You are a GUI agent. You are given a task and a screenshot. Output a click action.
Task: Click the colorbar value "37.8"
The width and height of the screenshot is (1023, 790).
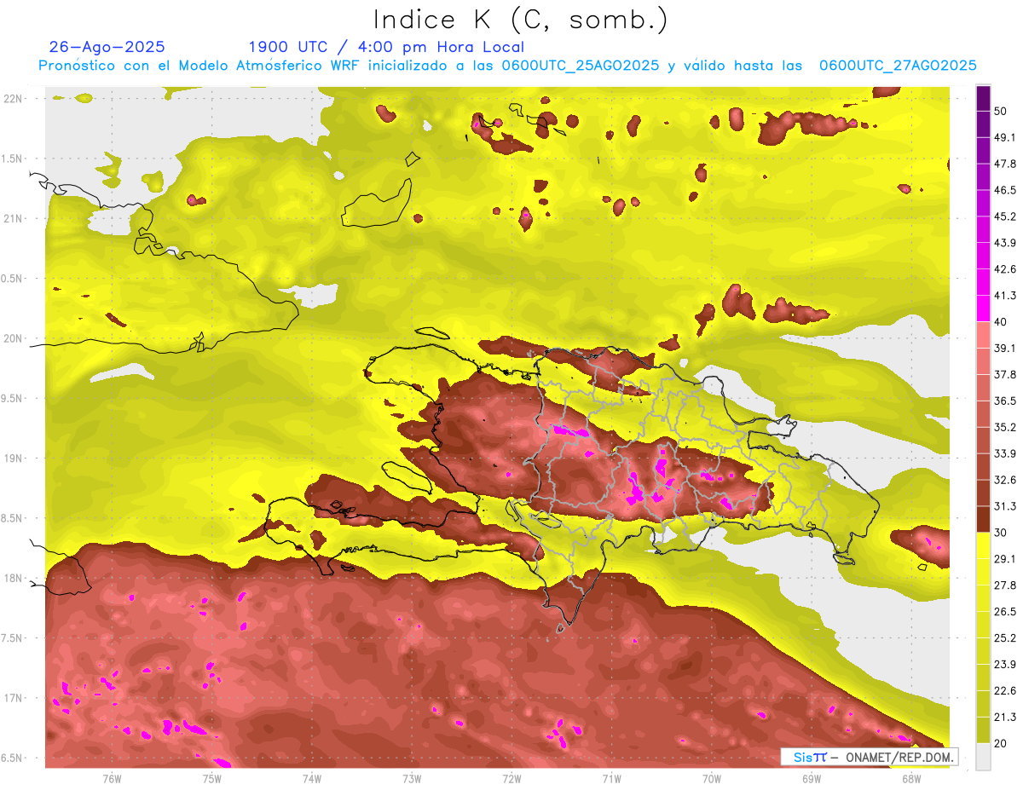point(1005,374)
